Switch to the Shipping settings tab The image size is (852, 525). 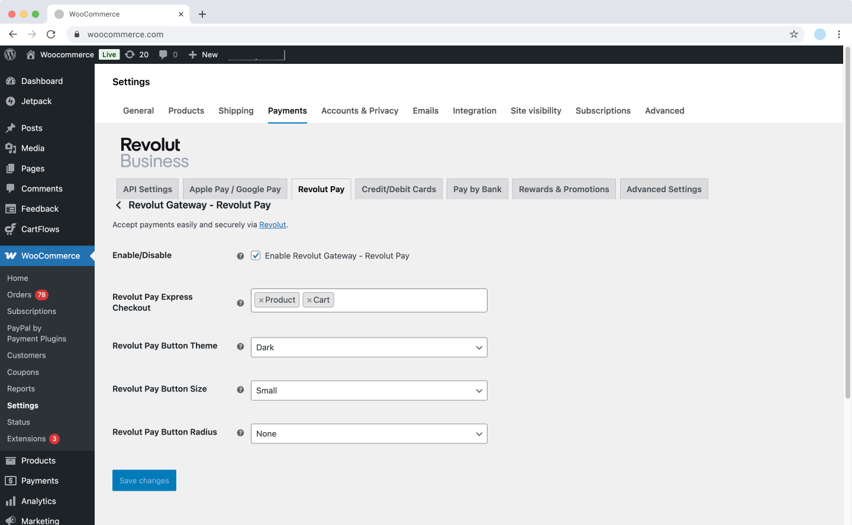(236, 111)
